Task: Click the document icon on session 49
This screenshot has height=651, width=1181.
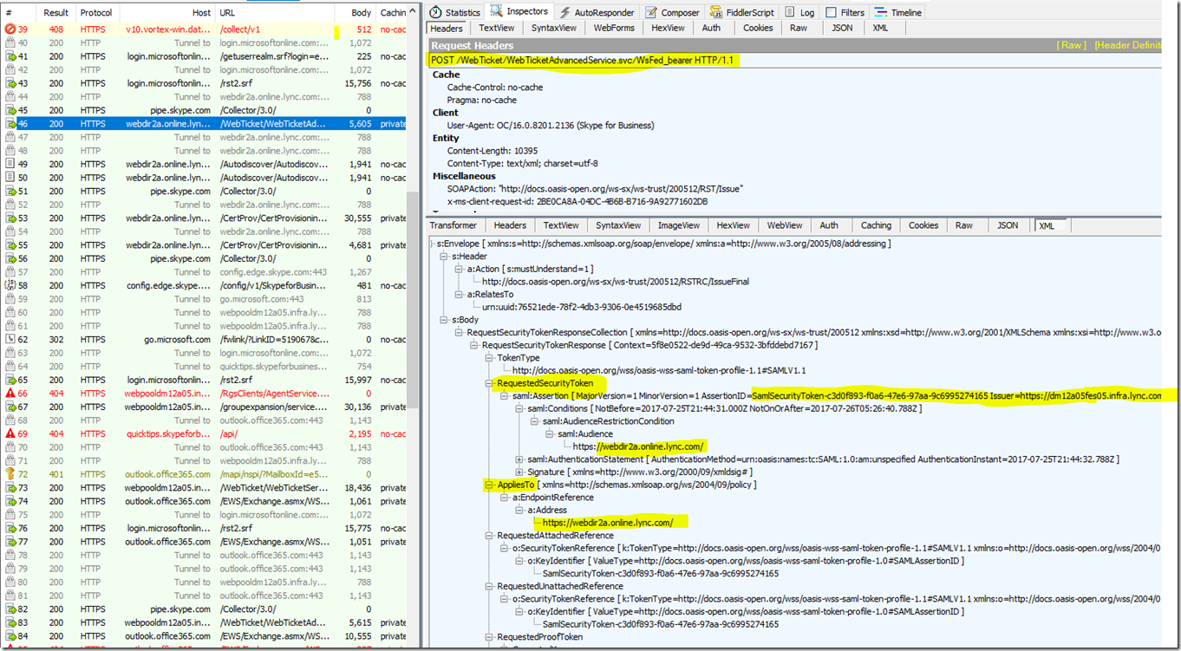Action: (x=10, y=164)
